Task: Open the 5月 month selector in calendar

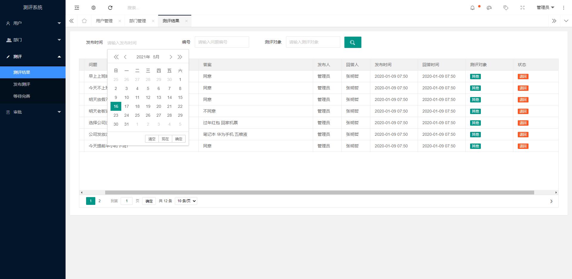Action: click(156, 57)
